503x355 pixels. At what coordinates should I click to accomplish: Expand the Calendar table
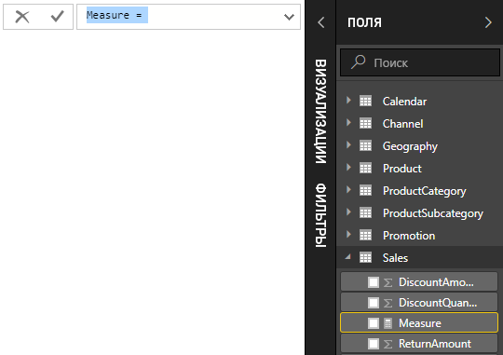click(348, 100)
